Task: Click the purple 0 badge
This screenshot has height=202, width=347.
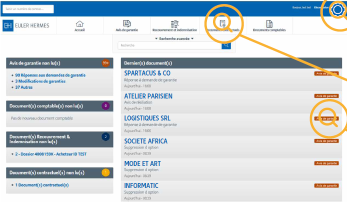Action: (x=105, y=106)
